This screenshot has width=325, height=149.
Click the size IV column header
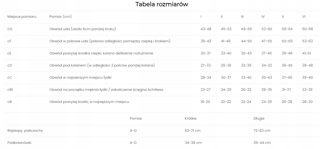[263, 17]
